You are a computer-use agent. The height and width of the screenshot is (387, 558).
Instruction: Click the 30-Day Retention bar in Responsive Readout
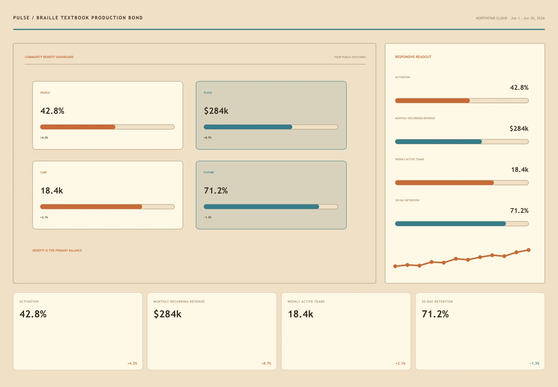pyautogui.click(x=462, y=224)
